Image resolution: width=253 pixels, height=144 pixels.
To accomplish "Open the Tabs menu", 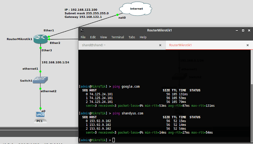I will click(132, 37).
